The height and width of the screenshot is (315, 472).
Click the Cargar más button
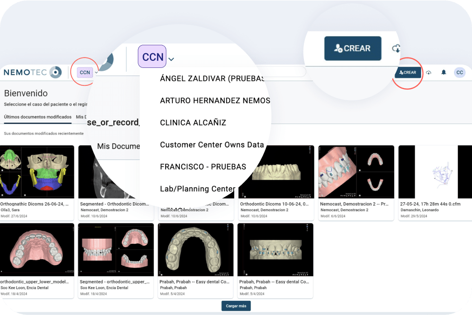[x=236, y=306]
